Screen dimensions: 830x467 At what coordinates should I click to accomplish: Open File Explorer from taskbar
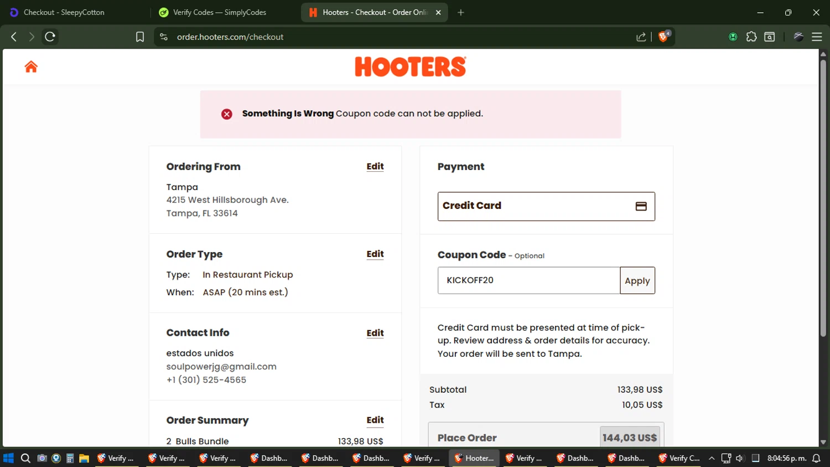coord(84,458)
